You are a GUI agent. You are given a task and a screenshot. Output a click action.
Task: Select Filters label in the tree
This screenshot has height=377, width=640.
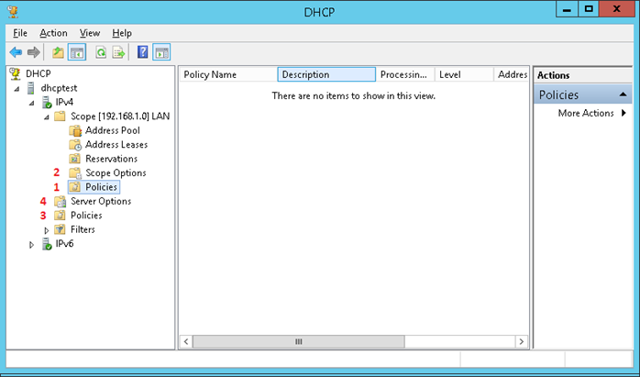83,229
